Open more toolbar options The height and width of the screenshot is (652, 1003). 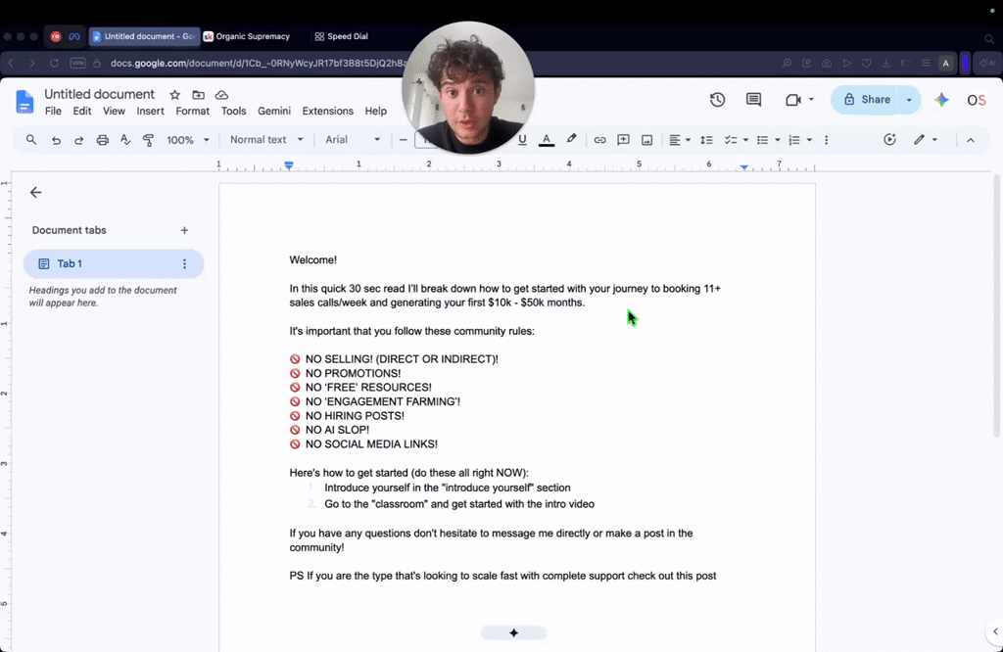826,140
